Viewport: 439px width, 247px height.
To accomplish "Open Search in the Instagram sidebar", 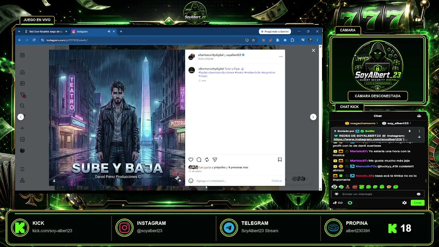I will (x=22, y=106).
